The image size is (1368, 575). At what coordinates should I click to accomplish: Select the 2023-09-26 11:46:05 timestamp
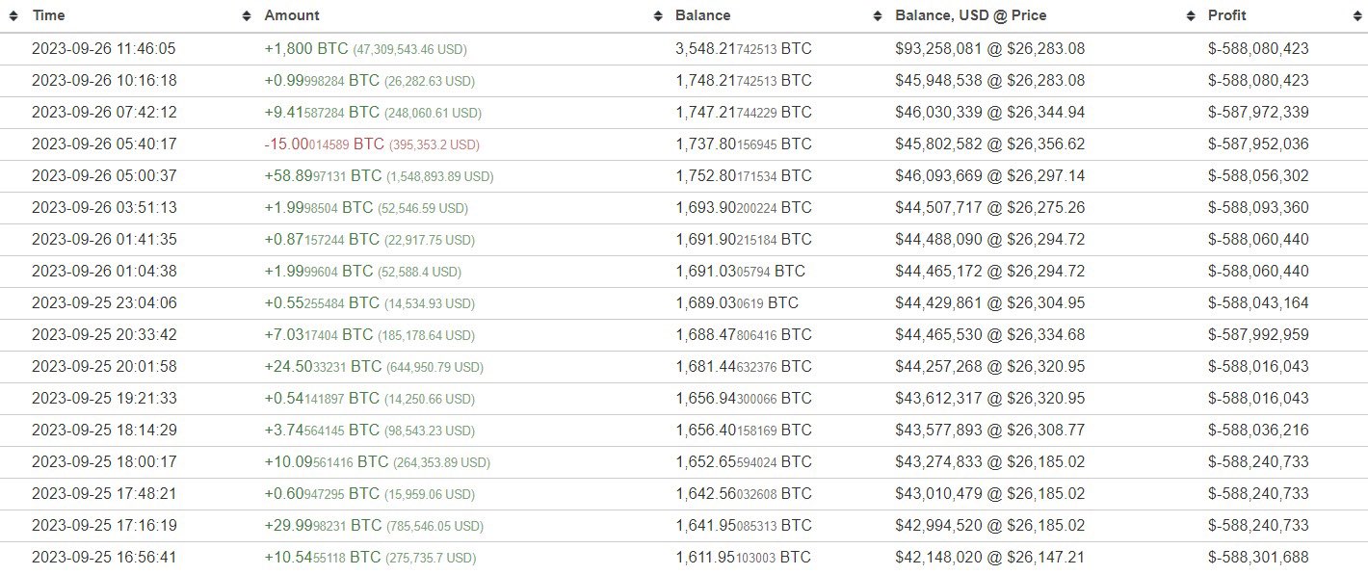point(104,49)
